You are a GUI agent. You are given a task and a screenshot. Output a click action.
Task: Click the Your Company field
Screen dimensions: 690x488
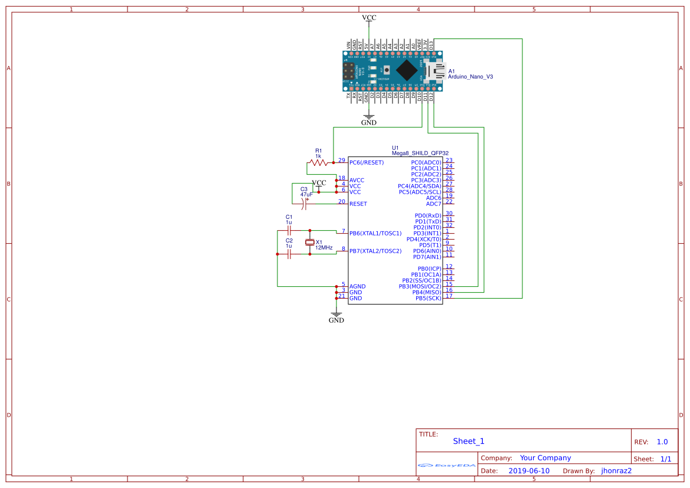545,458
